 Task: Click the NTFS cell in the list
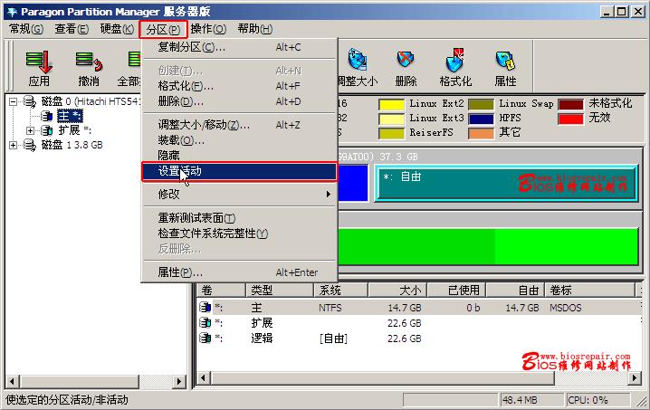pos(330,308)
